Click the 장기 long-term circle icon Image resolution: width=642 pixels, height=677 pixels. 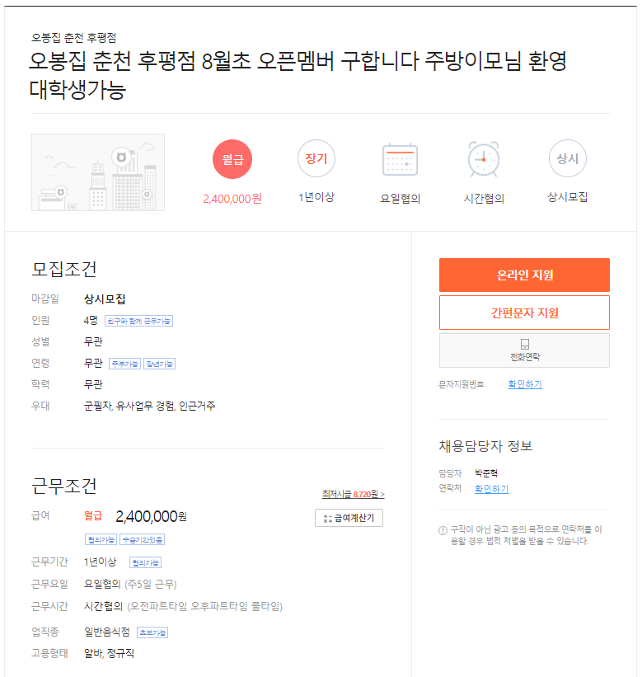[x=316, y=158]
